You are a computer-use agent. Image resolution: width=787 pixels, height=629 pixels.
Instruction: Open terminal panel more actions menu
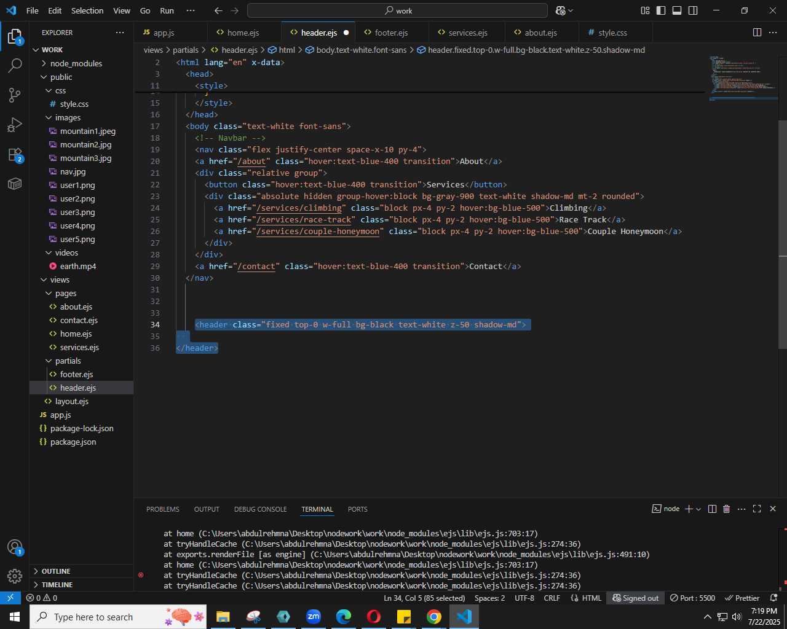742,509
